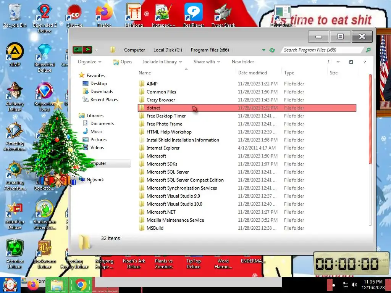Select the Internet Explorer folder

point(247,148)
